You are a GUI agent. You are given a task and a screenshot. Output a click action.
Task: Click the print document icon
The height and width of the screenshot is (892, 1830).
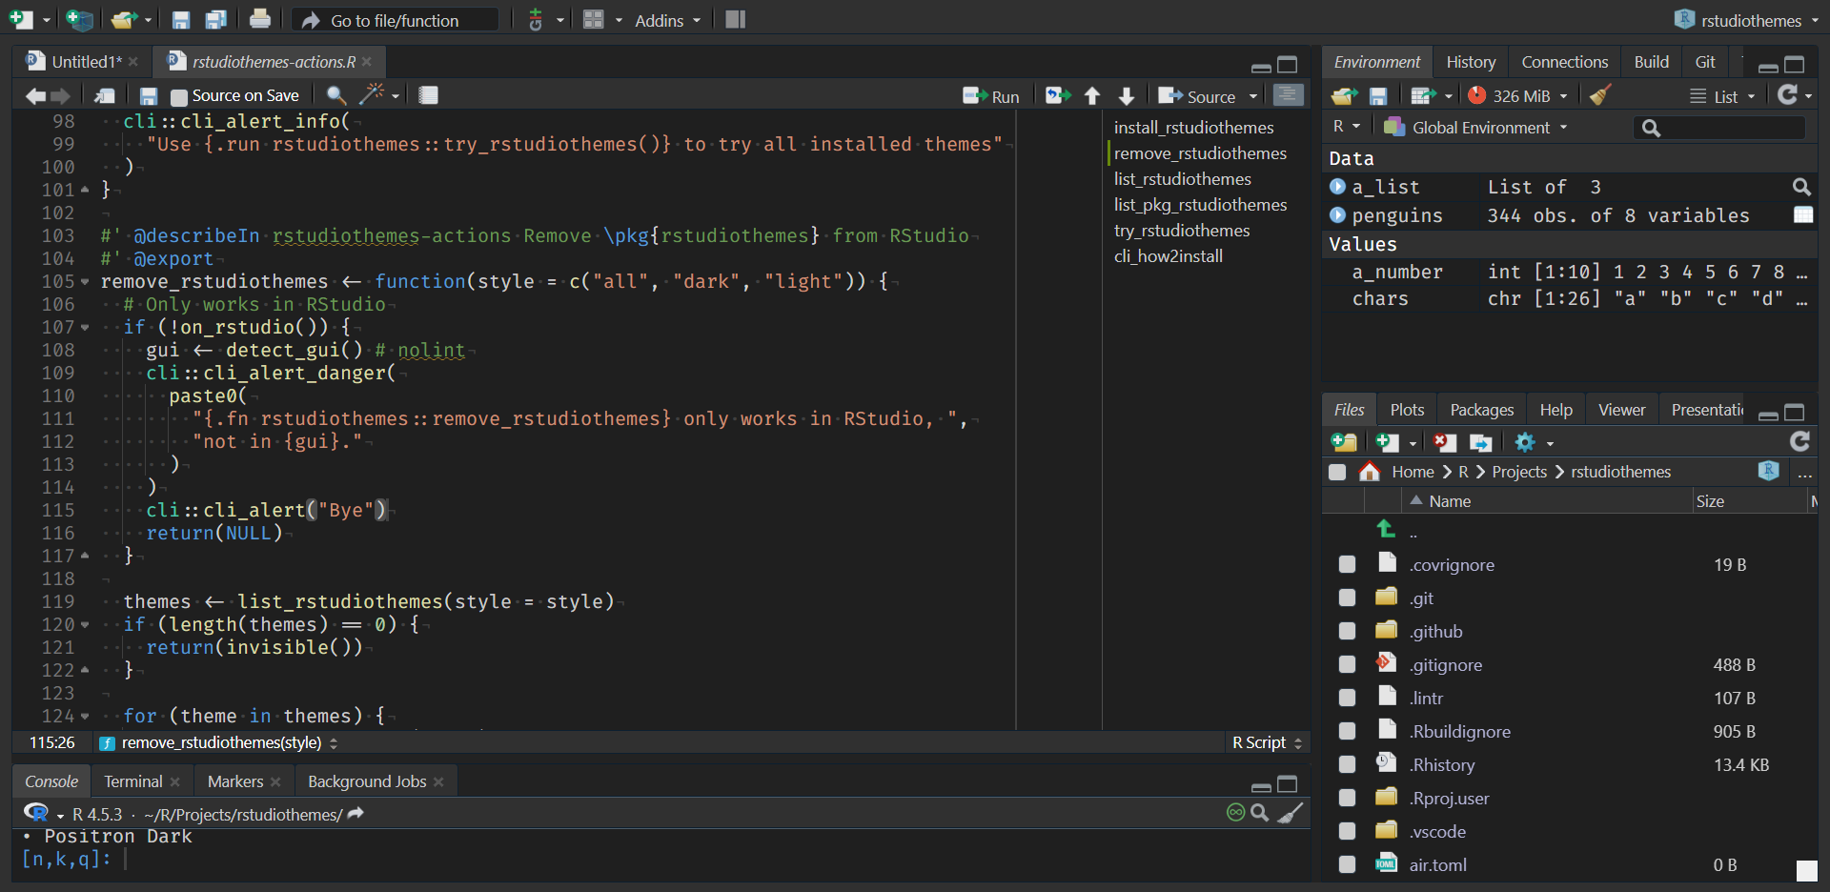click(259, 20)
